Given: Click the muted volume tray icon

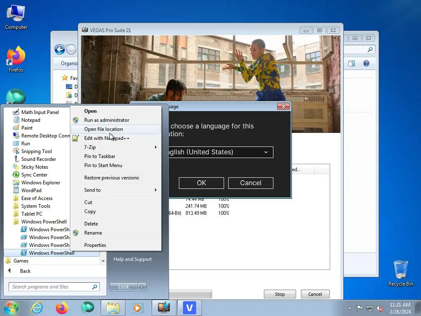Looking at the screenshot, I should pyautogui.click(x=379, y=308).
